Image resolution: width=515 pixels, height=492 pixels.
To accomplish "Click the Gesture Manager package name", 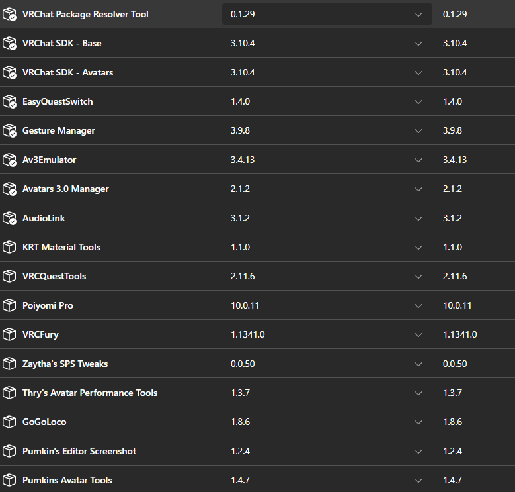I will 58,130.
